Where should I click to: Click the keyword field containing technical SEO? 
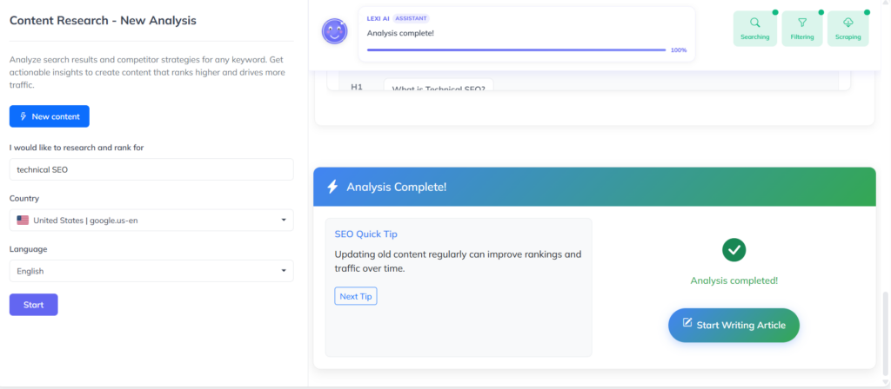[x=151, y=169]
